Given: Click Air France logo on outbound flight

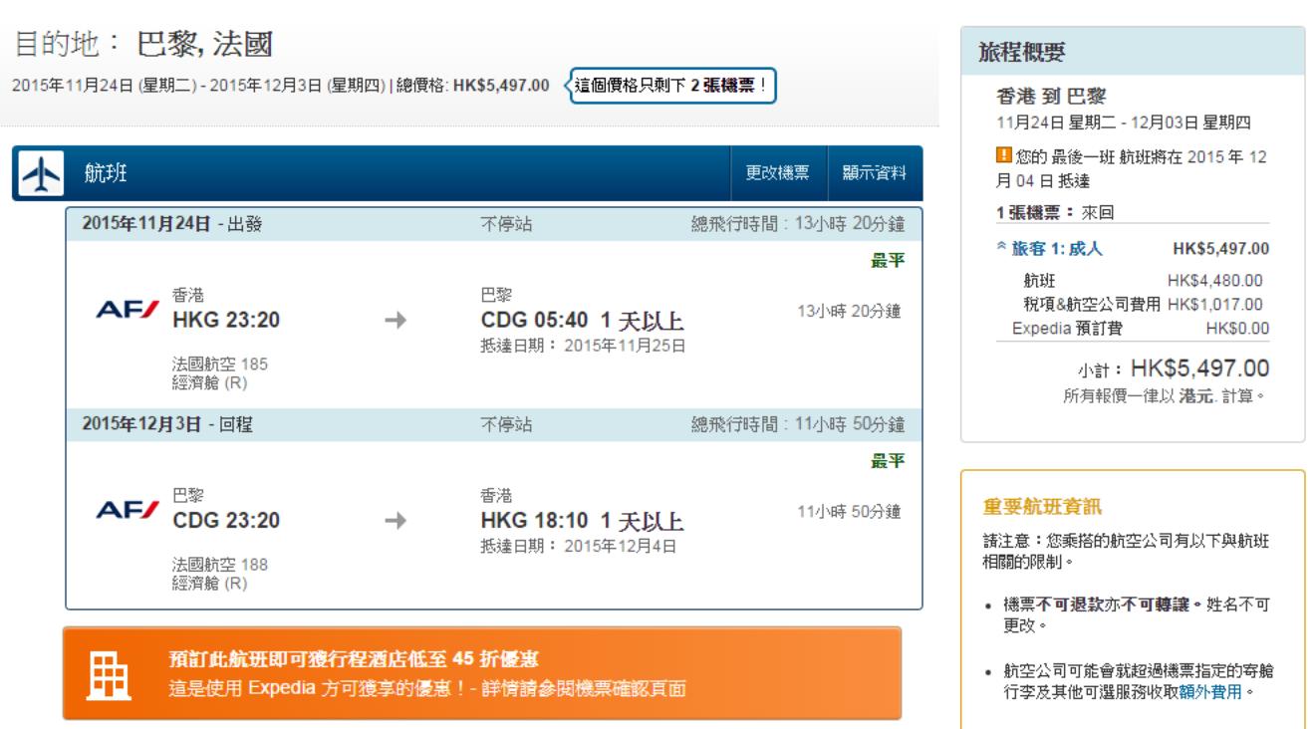Looking at the screenshot, I should [123, 311].
